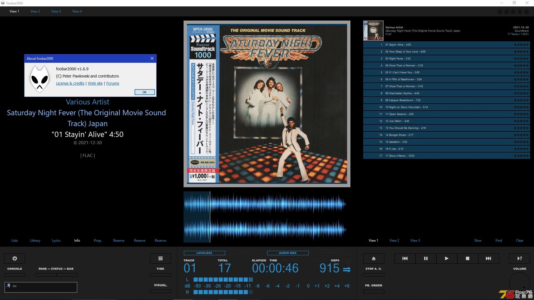
Task: Switch to View 4 tab at top
Action: click(x=77, y=11)
